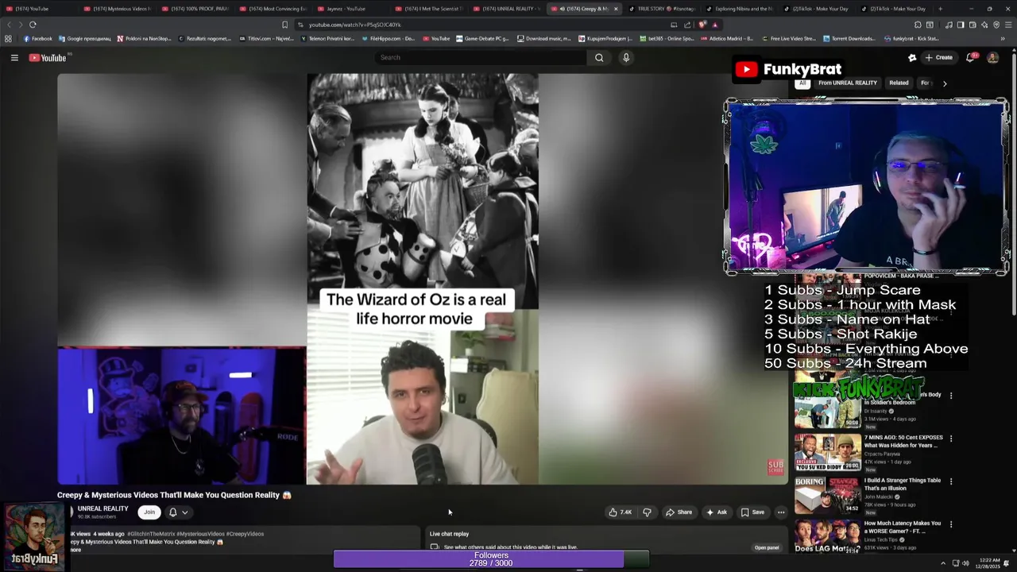
Task: Open the bet365 bookmark
Action: [x=666, y=38]
